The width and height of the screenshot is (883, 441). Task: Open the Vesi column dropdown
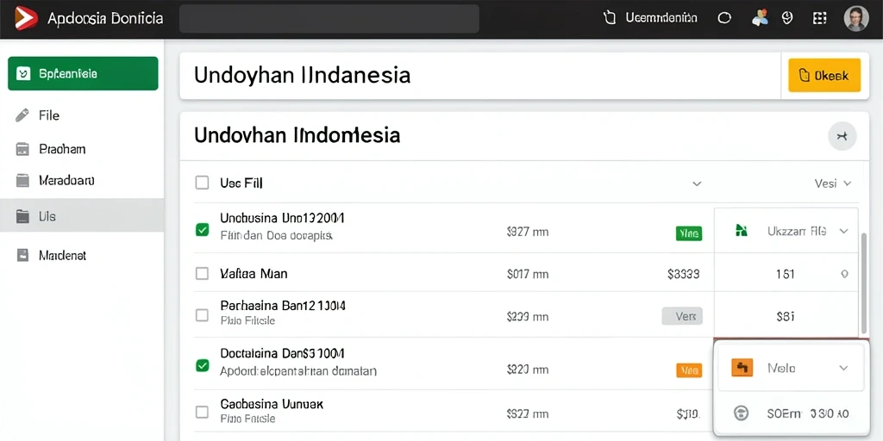point(833,183)
